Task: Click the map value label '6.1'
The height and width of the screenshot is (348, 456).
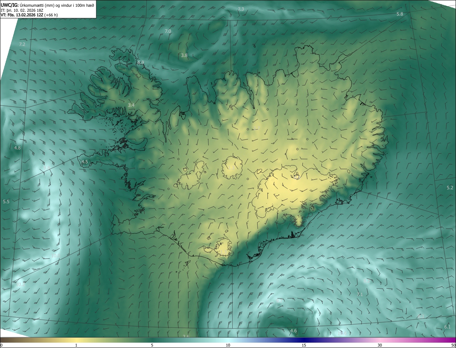Action: 447,327
